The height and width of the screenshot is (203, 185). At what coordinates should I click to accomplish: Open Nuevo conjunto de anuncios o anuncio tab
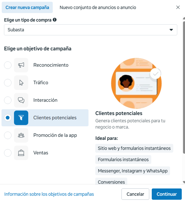pos(98,8)
